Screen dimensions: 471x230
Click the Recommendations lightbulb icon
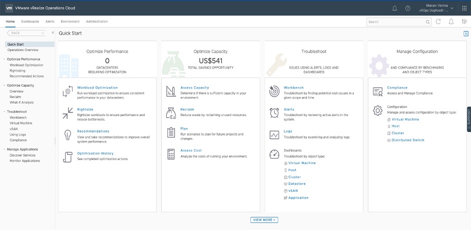pyautogui.click(x=68, y=135)
